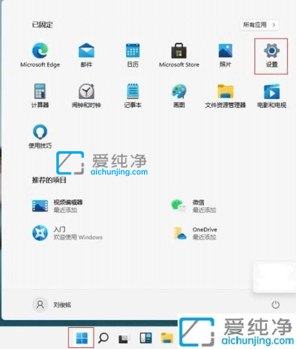Open Widgets panel from taskbar
Screen dimensions: 296x349
tap(146, 338)
